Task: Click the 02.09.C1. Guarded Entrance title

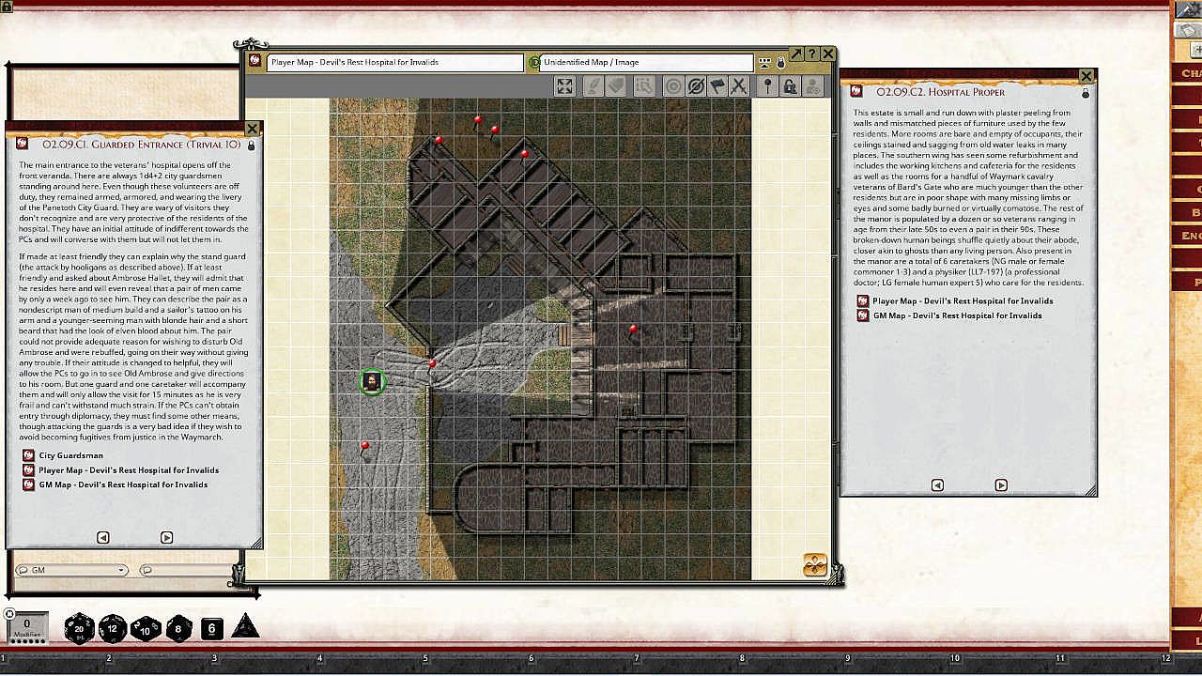Action: pos(142,145)
